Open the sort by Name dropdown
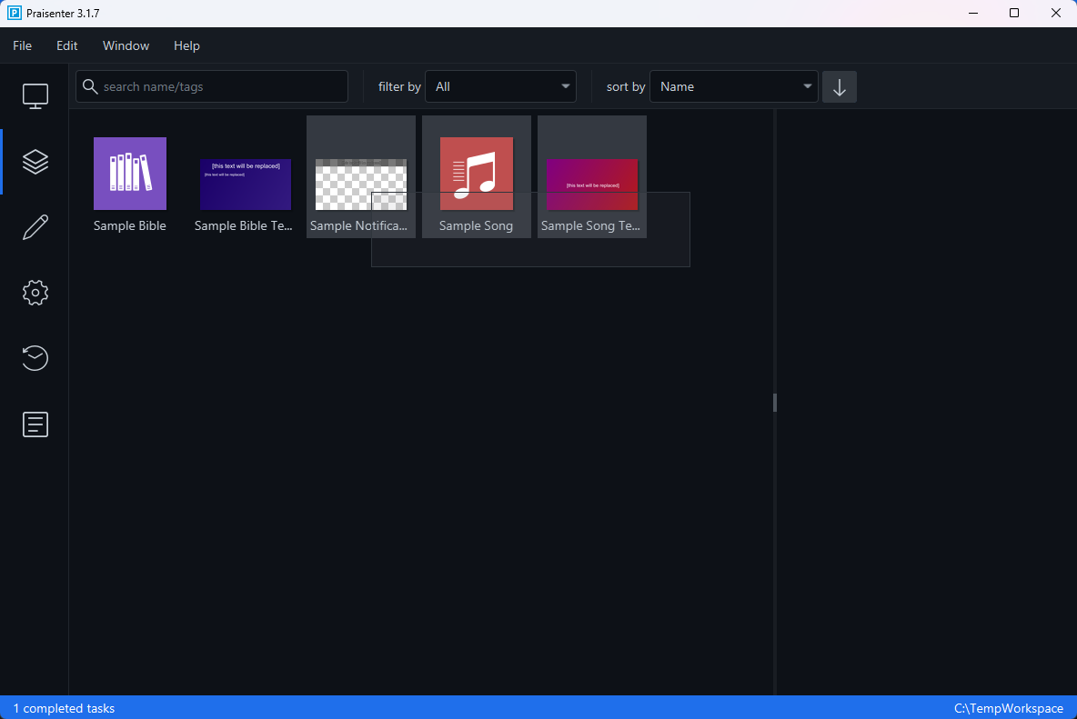The image size is (1077, 719). (733, 86)
